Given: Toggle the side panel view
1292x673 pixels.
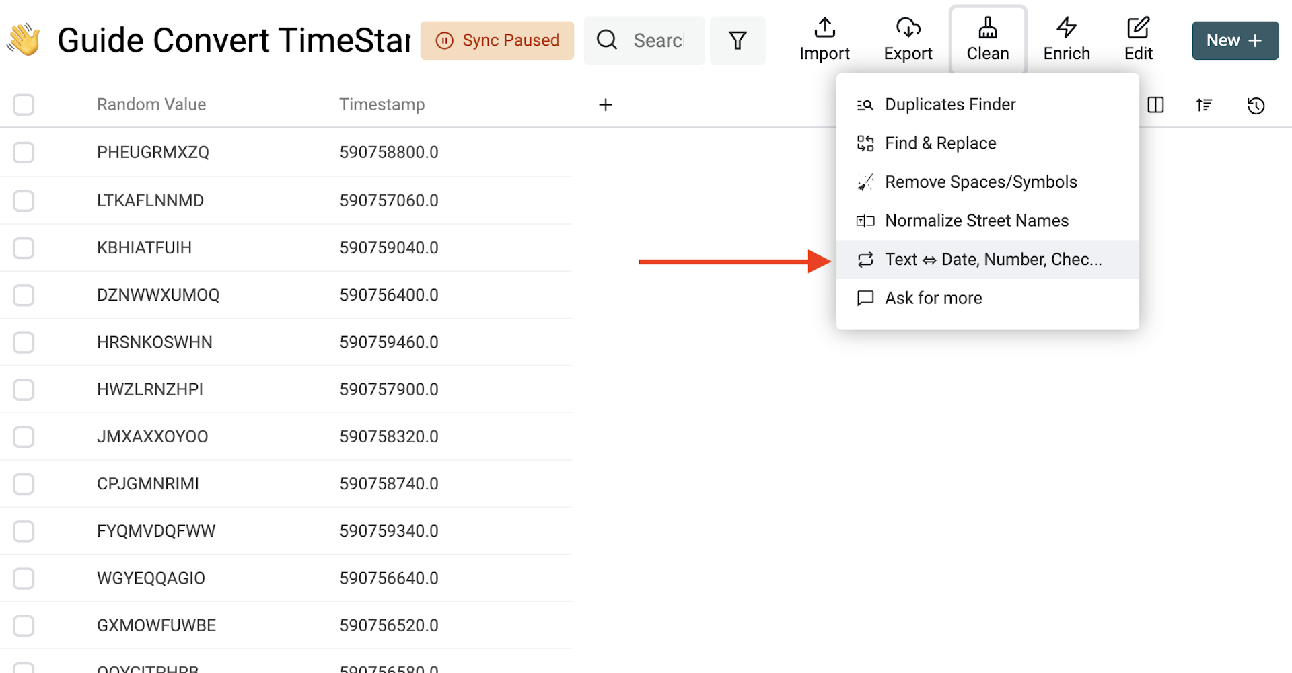Looking at the screenshot, I should click(1155, 105).
